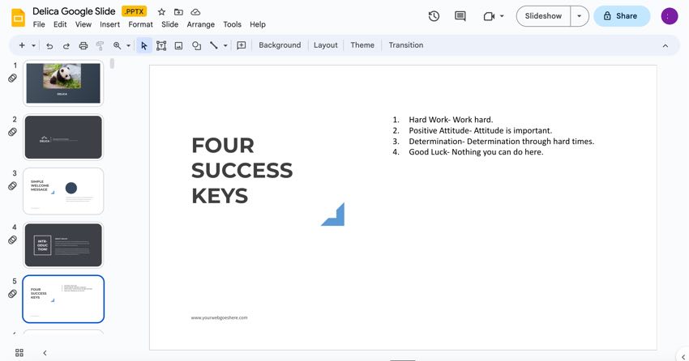Open the Slide menu
This screenshot has height=361, width=689.
(169, 24)
